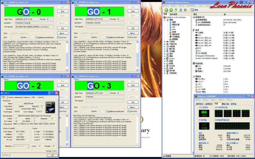This screenshot has height=159, width=255.
Task: Toggle Additional notification in GO - 1 window
Action: [107, 37]
